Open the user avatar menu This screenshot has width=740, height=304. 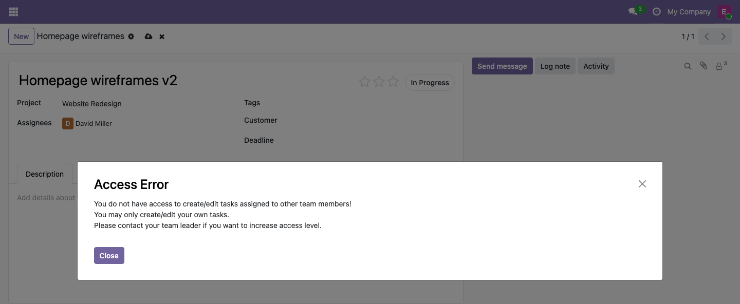(x=724, y=12)
